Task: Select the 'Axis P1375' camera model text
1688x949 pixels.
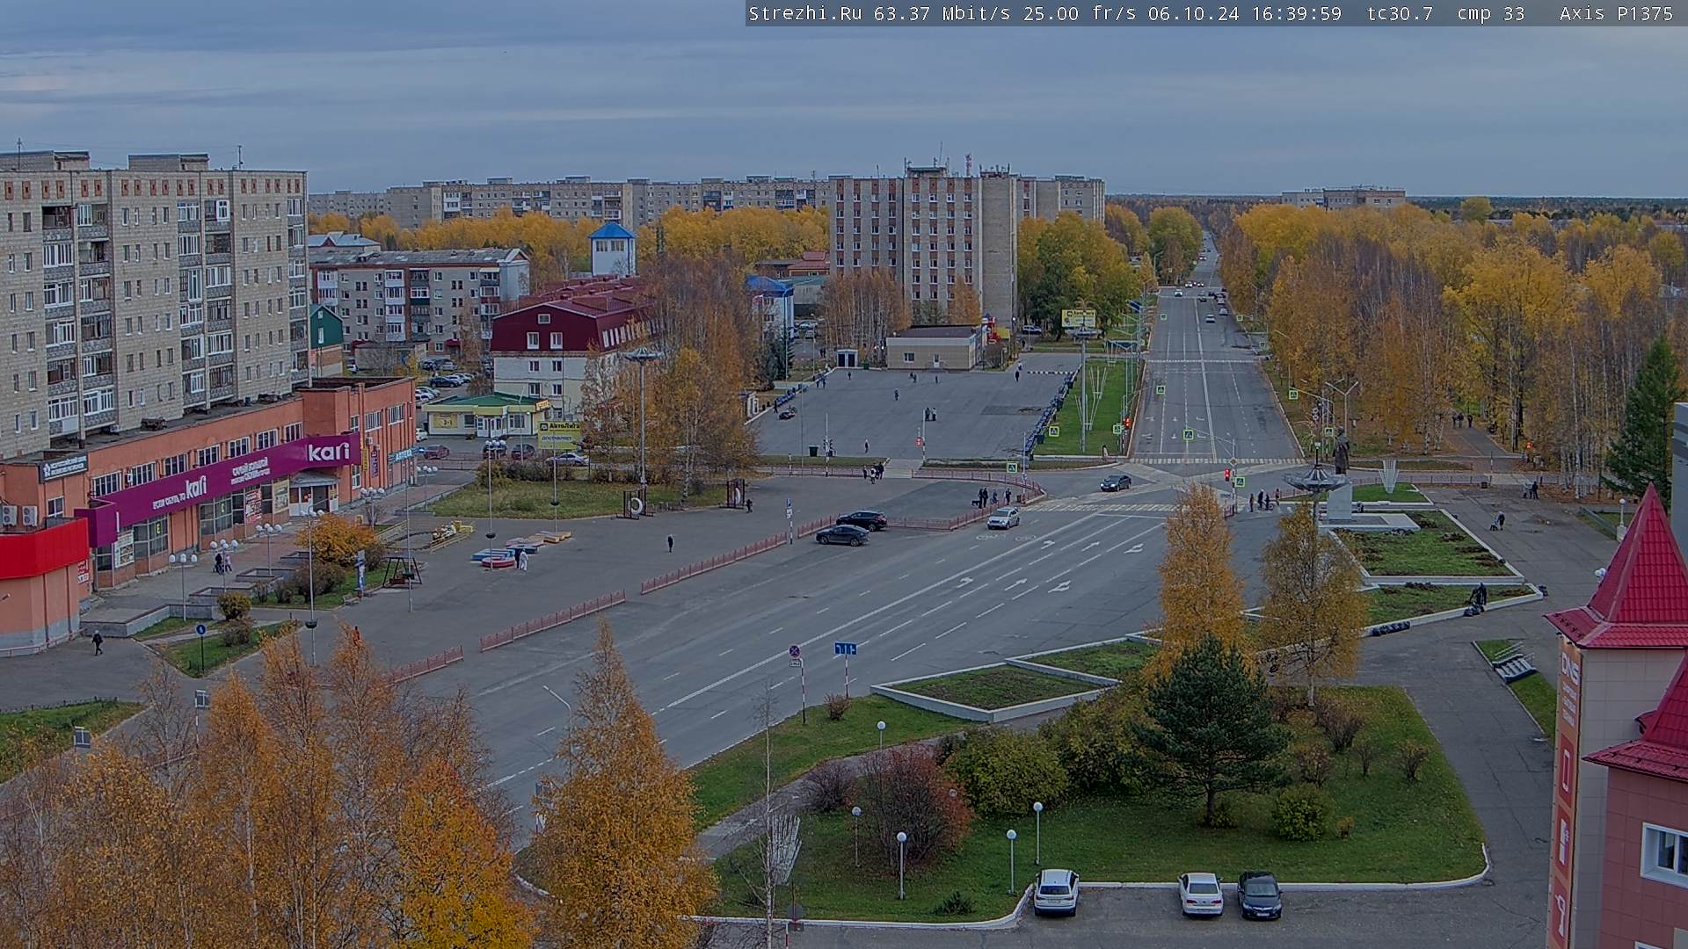Action: [1616, 13]
